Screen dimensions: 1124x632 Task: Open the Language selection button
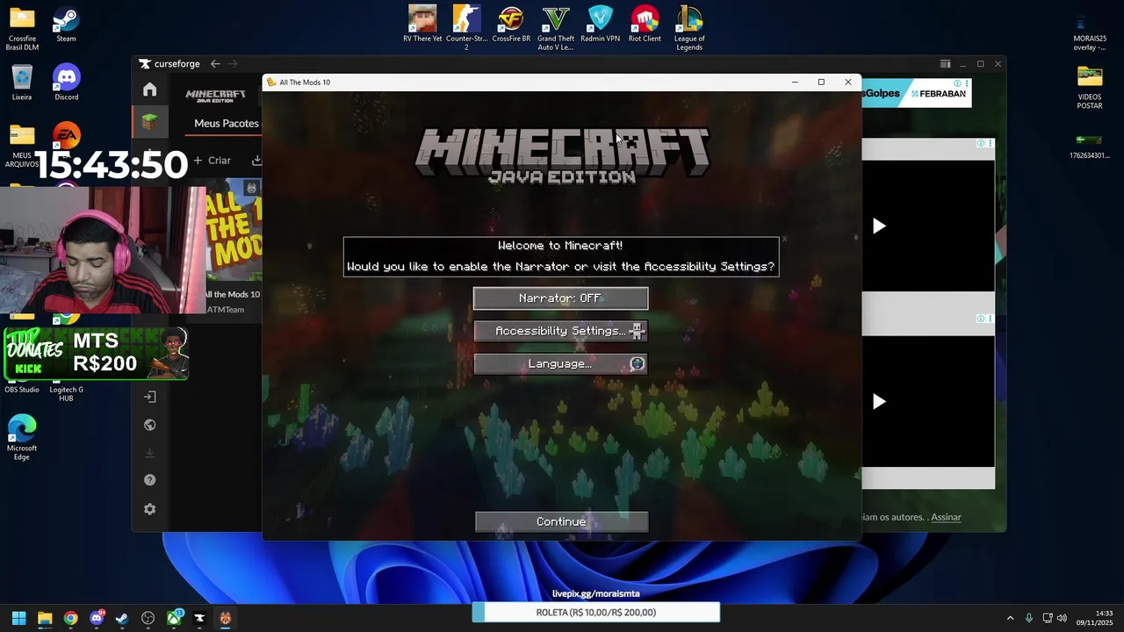click(x=560, y=363)
